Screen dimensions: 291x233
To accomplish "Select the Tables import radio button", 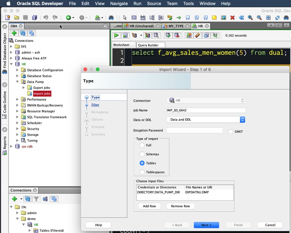I will (142, 163).
